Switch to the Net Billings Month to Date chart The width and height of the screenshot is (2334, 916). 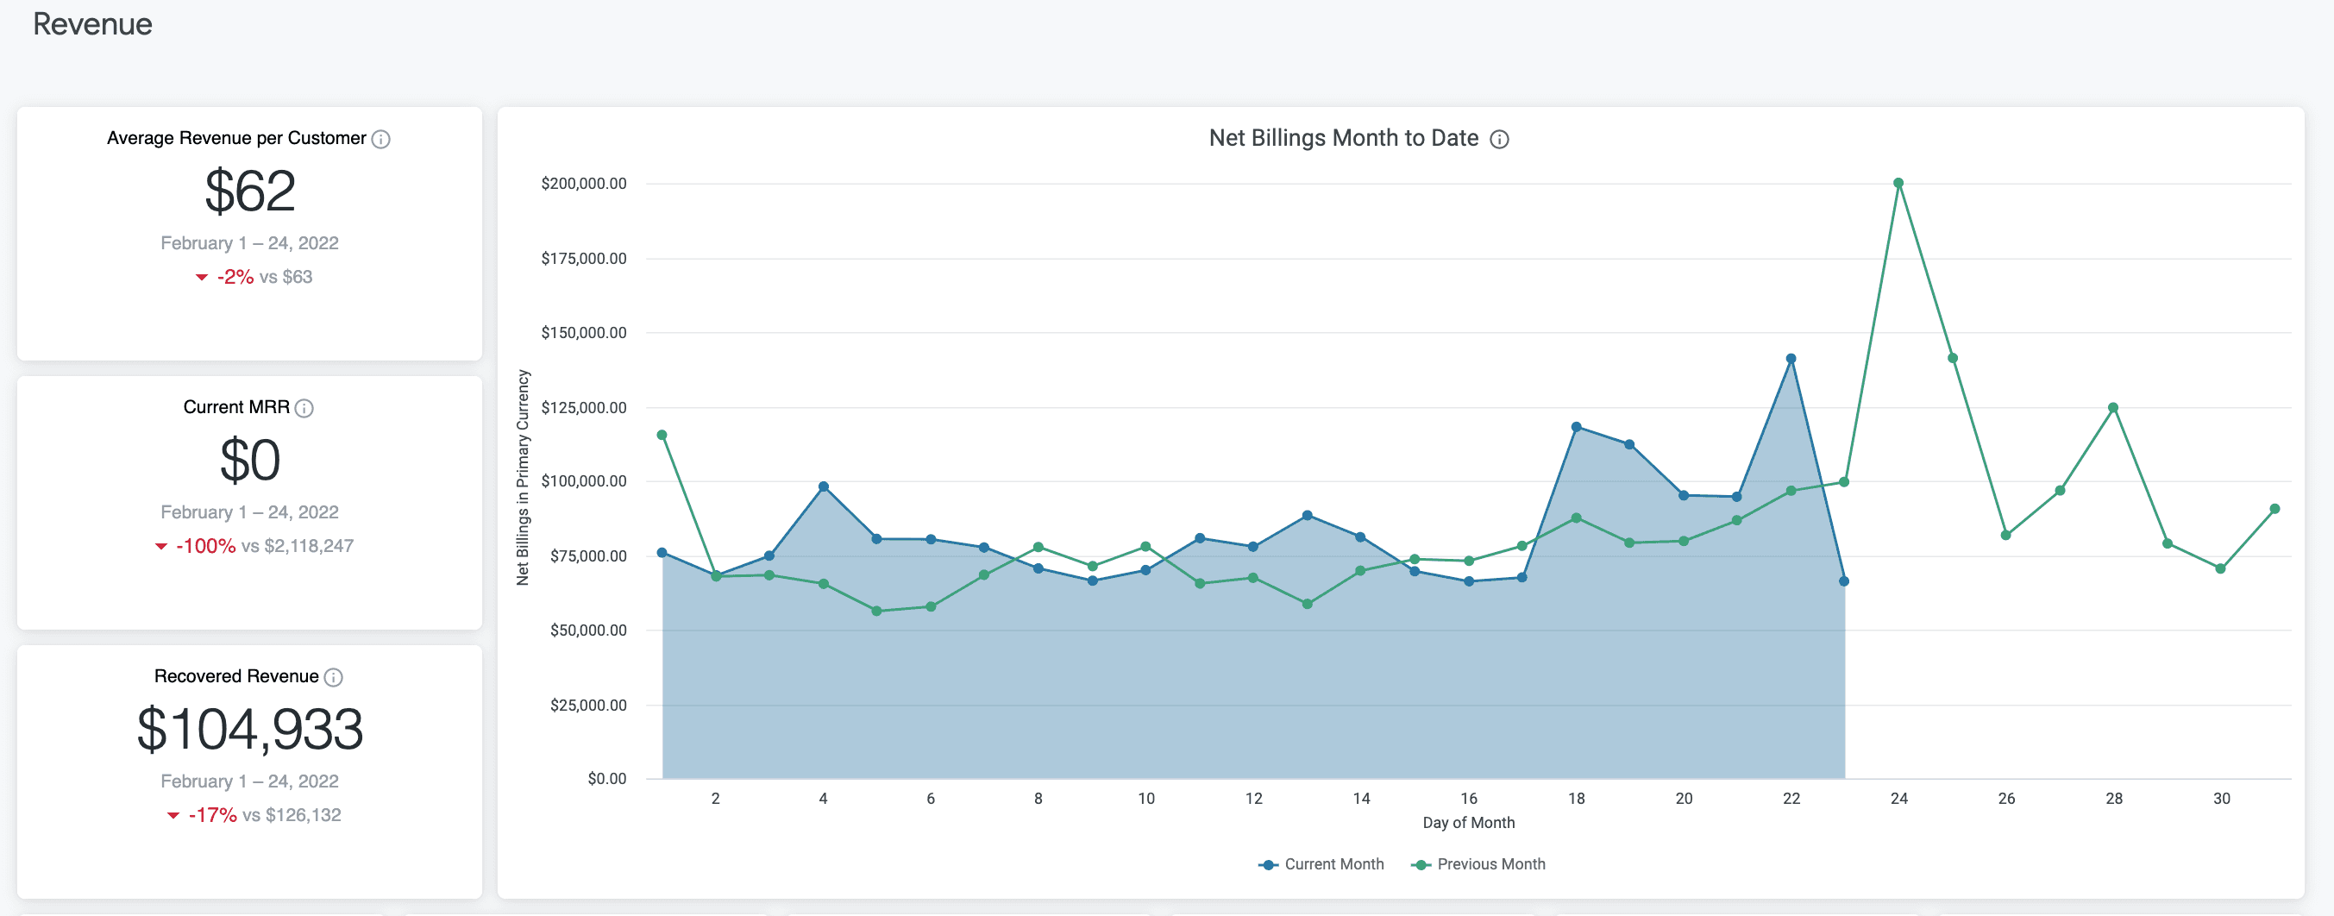coord(1345,138)
